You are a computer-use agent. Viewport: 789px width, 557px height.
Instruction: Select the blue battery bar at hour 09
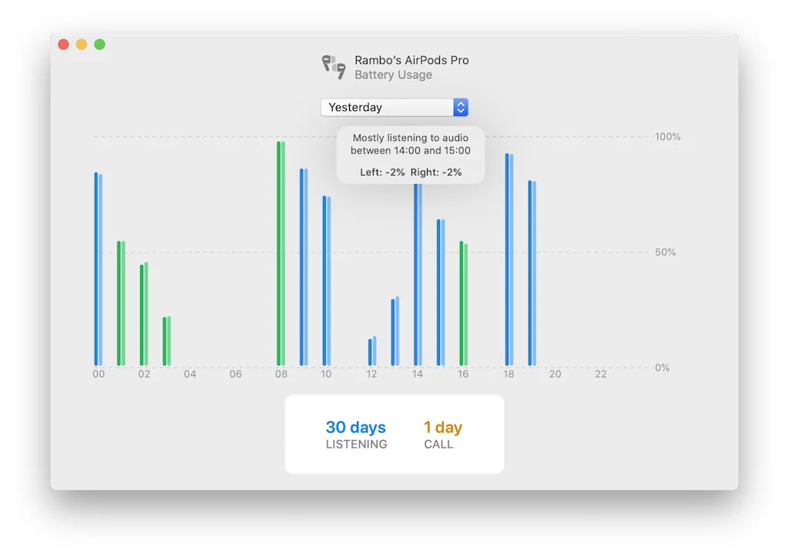click(x=304, y=267)
